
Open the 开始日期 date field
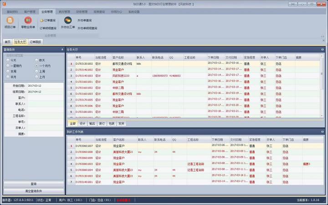[x=45, y=86]
